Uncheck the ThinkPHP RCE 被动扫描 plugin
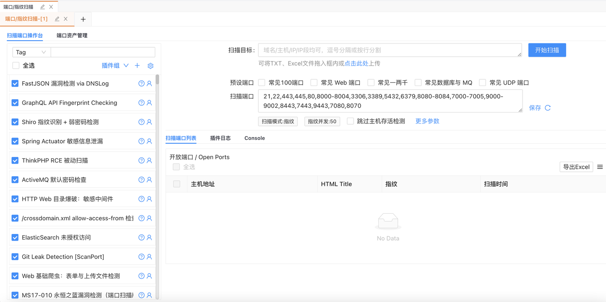 15,161
